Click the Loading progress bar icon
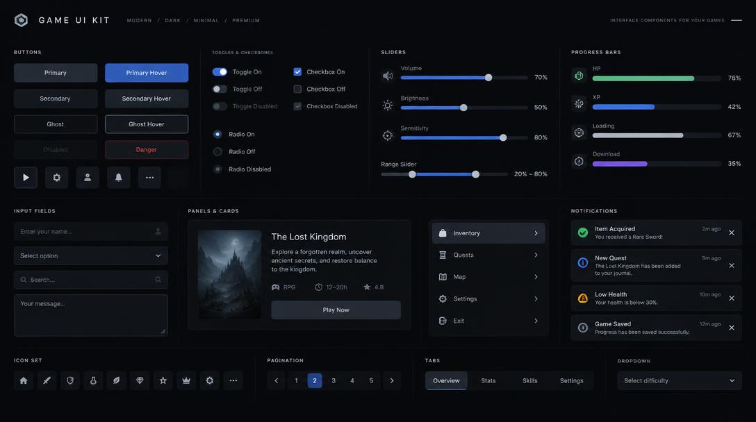 (579, 133)
